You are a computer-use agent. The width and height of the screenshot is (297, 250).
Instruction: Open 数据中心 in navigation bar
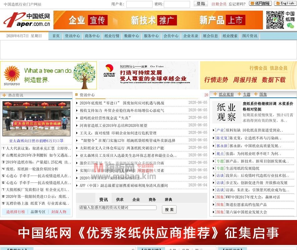(x=131, y=36)
